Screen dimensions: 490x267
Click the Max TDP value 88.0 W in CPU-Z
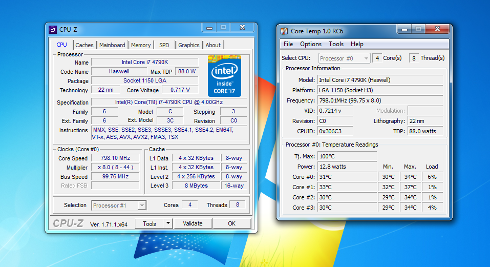(x=186, y=71)
